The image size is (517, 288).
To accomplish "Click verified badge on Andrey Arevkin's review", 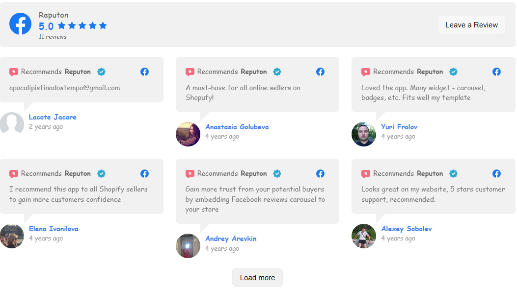I will [x=277, y=173].
